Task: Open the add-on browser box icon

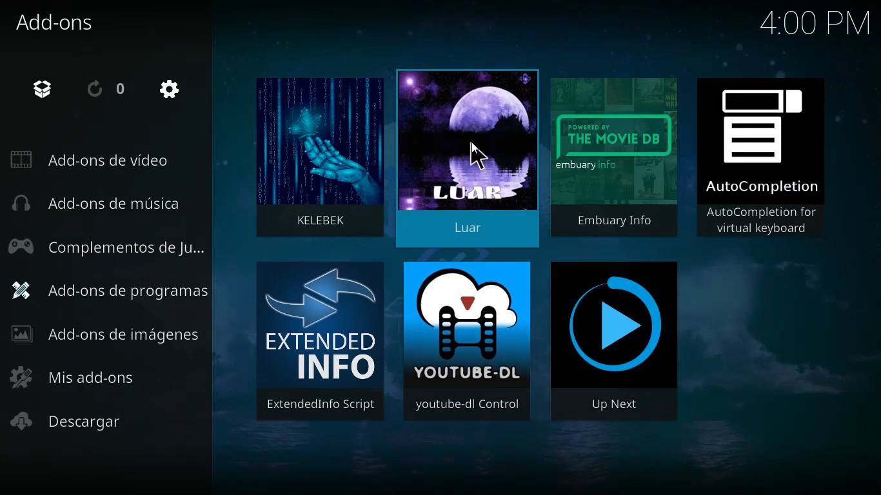Action: click(x=43, y=89)
